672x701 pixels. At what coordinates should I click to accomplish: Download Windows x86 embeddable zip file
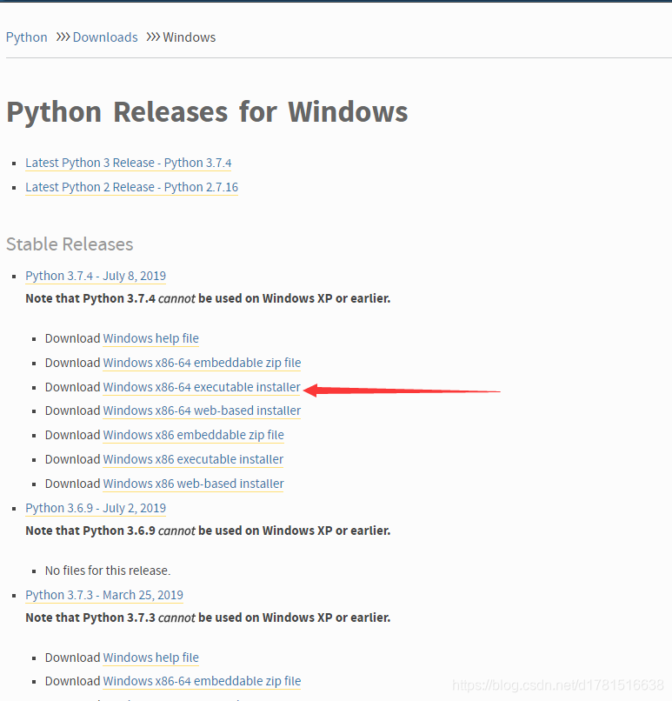coord(194,435)
